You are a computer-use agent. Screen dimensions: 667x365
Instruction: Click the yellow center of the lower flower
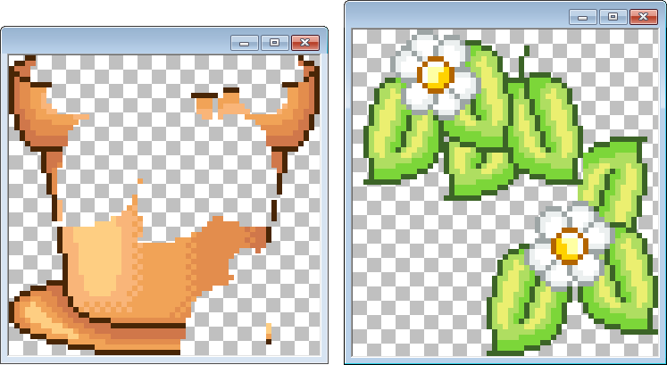pyautogui.click(x=568, y=243)
